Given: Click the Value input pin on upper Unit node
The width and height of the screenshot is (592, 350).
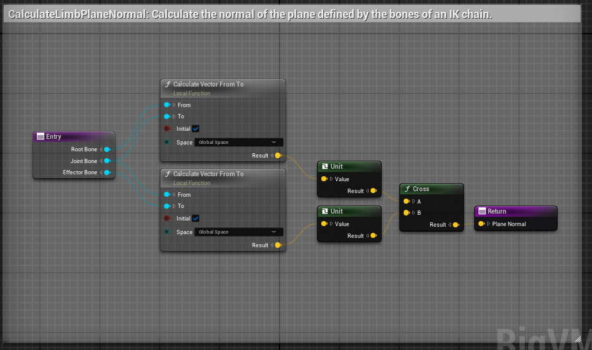Looking at the screenshot, I should (324, 179).
